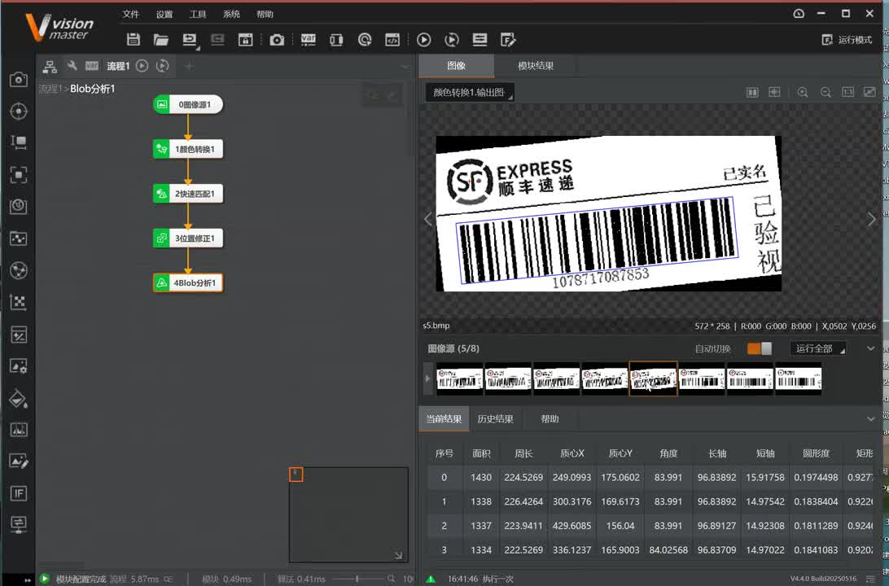Screen dimensions: 889x586
Task: Select the first image thumbnail
Action: (459, 378)
